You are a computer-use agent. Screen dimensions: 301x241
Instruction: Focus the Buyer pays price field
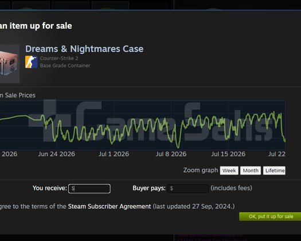[188, 189]
